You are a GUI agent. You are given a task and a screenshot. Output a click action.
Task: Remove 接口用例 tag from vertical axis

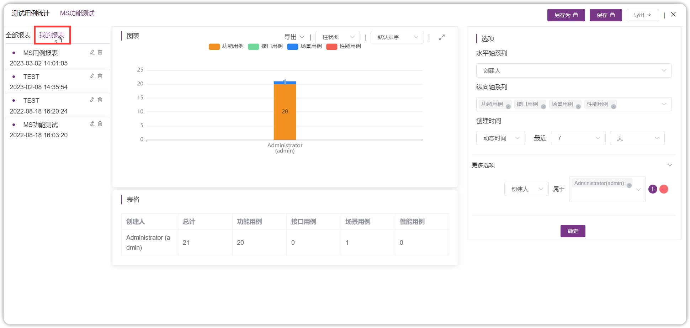pos(543,107)
